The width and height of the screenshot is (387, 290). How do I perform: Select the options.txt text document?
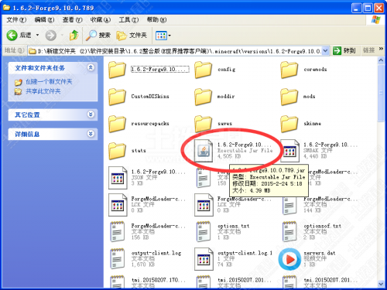[x=222, y=231]
